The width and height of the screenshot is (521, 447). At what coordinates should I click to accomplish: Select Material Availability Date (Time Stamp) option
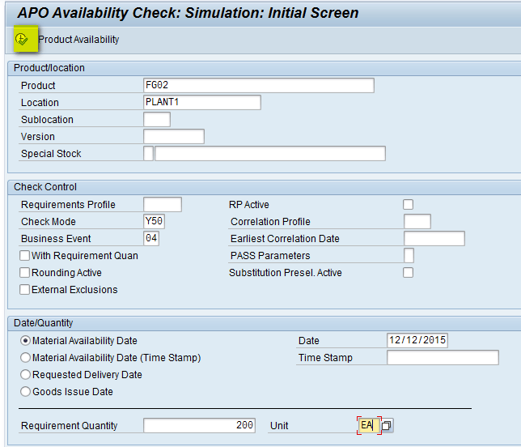tap(25, 358)
